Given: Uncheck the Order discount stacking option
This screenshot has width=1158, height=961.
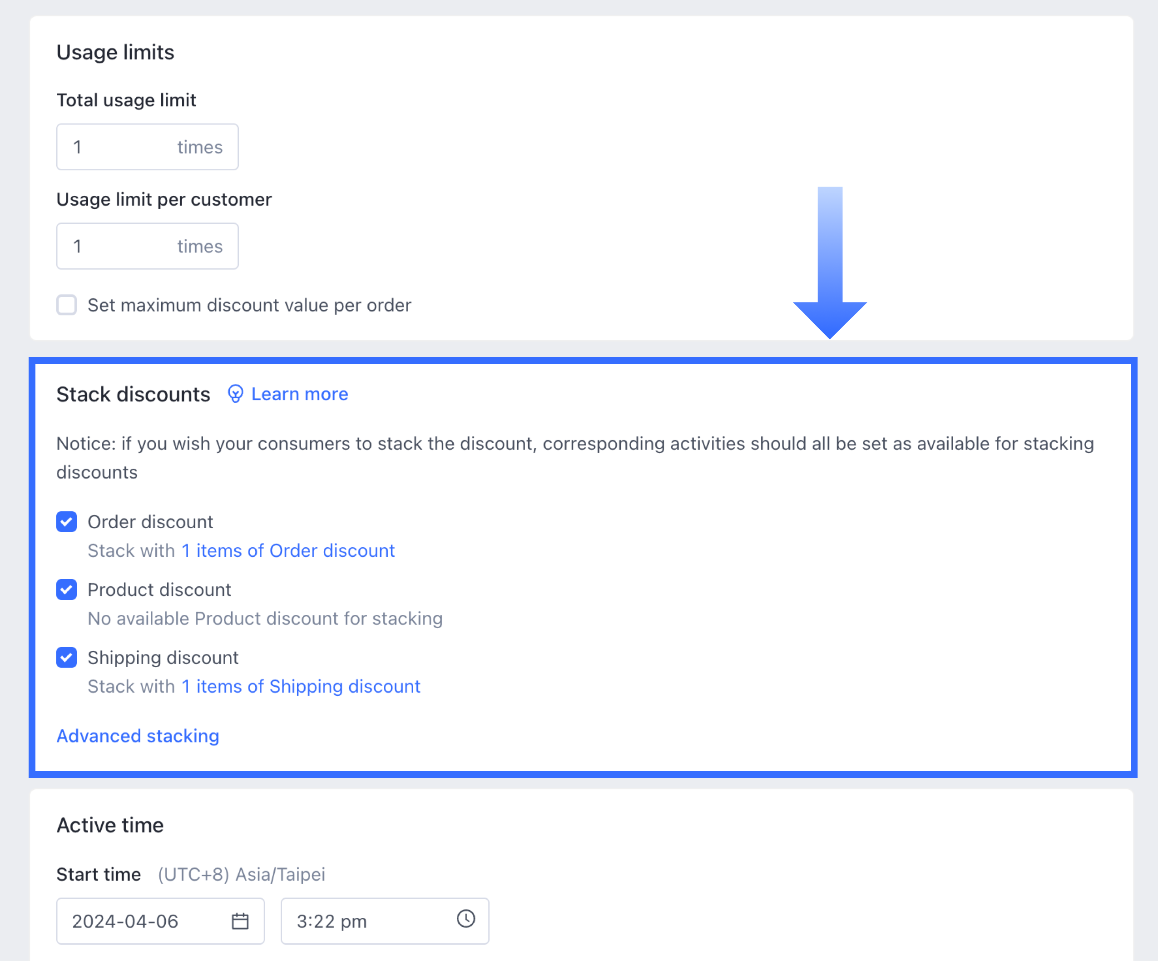Looking at the screenshot, I should [x=66, y=521].
